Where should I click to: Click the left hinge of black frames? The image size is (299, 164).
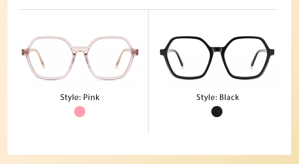(x=163, y=52)
